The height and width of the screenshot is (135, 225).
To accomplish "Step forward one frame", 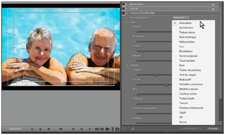I will click(x=73, y=129).
